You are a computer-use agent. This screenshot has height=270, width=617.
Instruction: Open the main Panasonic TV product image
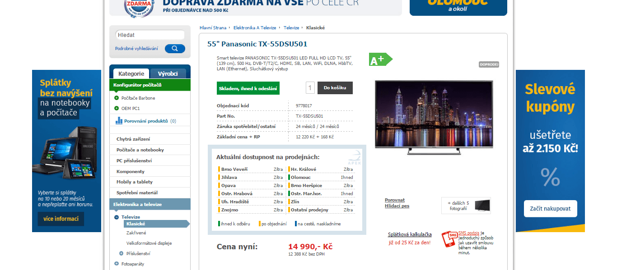click(x=434, y=118)
